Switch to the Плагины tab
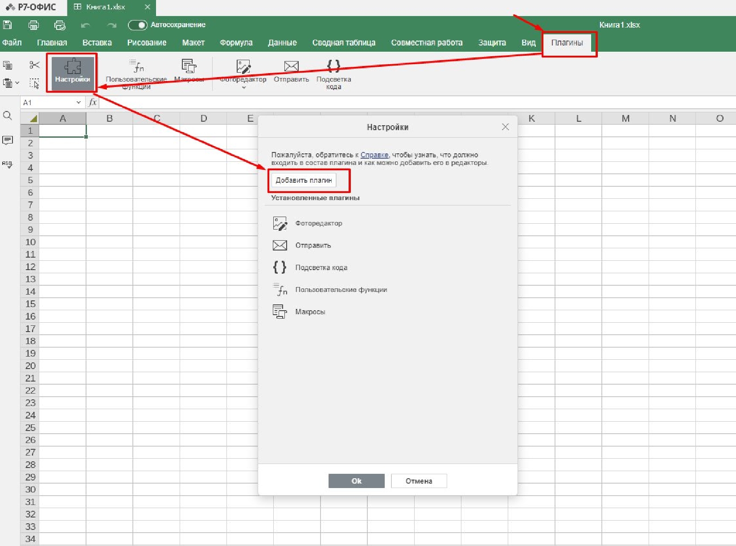 point(567,43)
